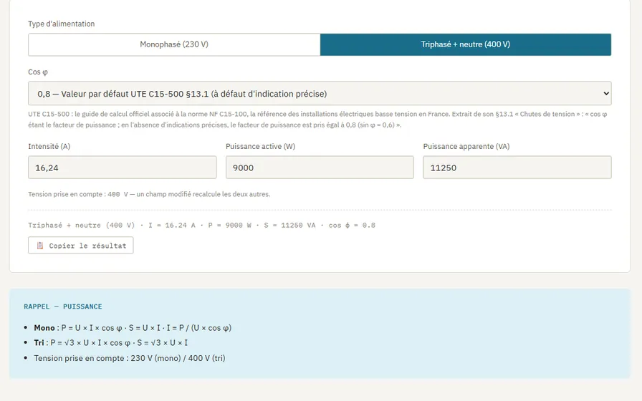This screenshot has height=401, width=642.
Task: Click the Puissance active (W) label
Action: click(260, 147)
